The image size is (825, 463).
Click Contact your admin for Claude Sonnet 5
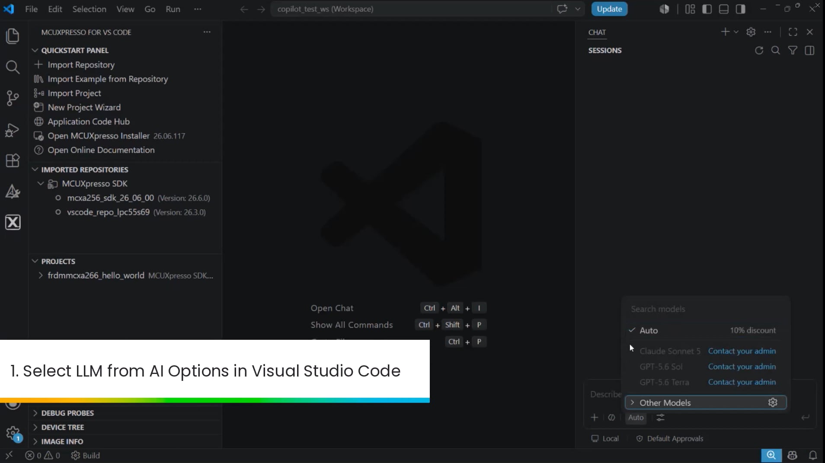pyautogui.click(x=742, y=351)
